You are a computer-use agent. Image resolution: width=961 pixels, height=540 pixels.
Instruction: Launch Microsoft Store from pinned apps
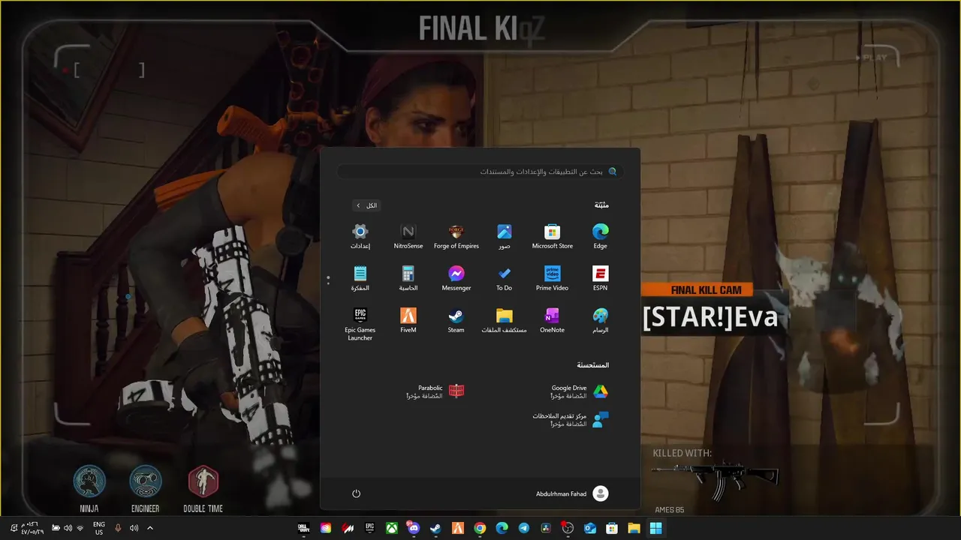click(x=552, y=236)
